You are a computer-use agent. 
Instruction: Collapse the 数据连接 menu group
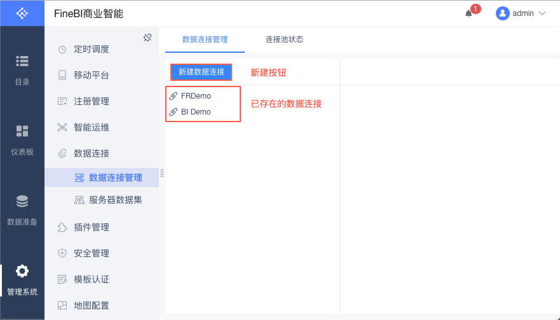pos(92,153)
